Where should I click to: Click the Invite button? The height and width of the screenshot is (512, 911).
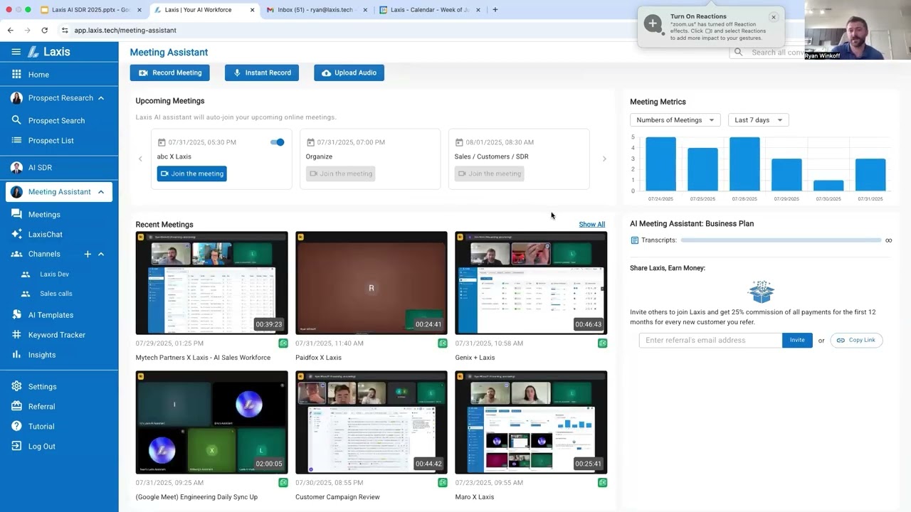pos(797,340)
